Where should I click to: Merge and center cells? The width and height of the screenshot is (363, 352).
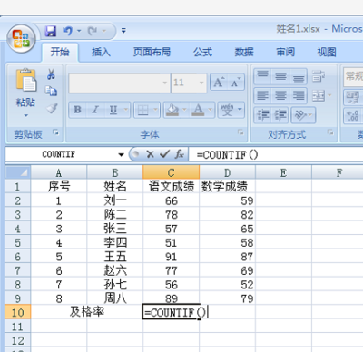click(x=319, y=96)
